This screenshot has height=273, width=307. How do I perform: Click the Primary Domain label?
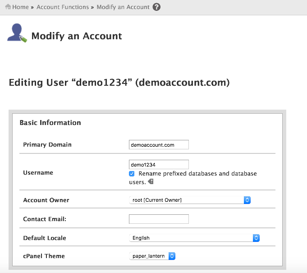click(x=47, y=145)
